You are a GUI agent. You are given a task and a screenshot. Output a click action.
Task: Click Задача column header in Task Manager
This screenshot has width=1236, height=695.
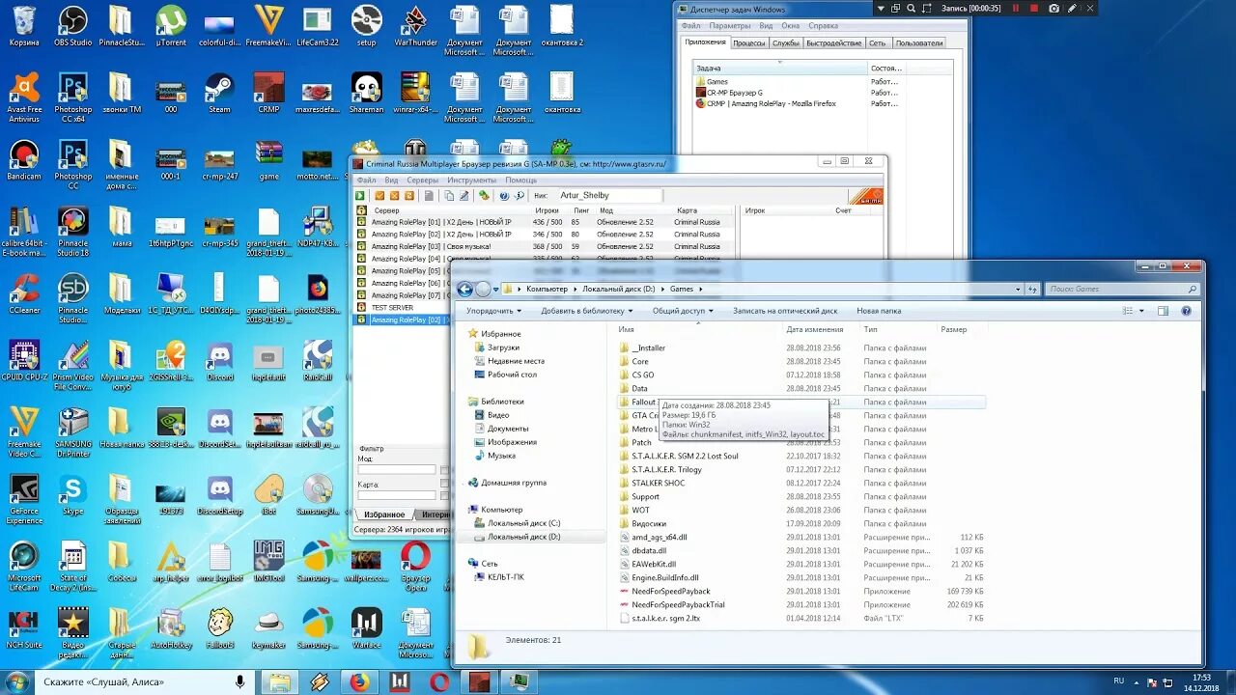click(x=780, y=69)
